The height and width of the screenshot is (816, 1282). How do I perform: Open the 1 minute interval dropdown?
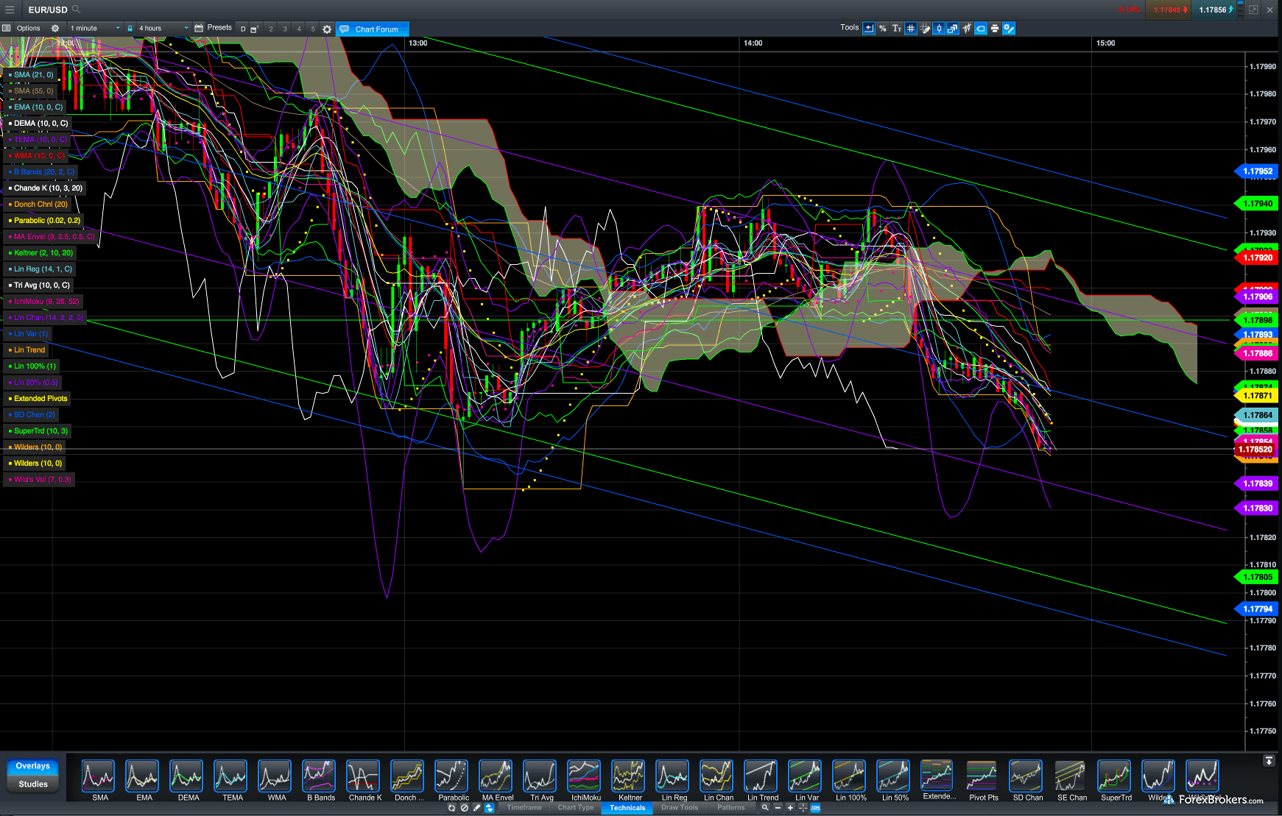click(94, 29)
